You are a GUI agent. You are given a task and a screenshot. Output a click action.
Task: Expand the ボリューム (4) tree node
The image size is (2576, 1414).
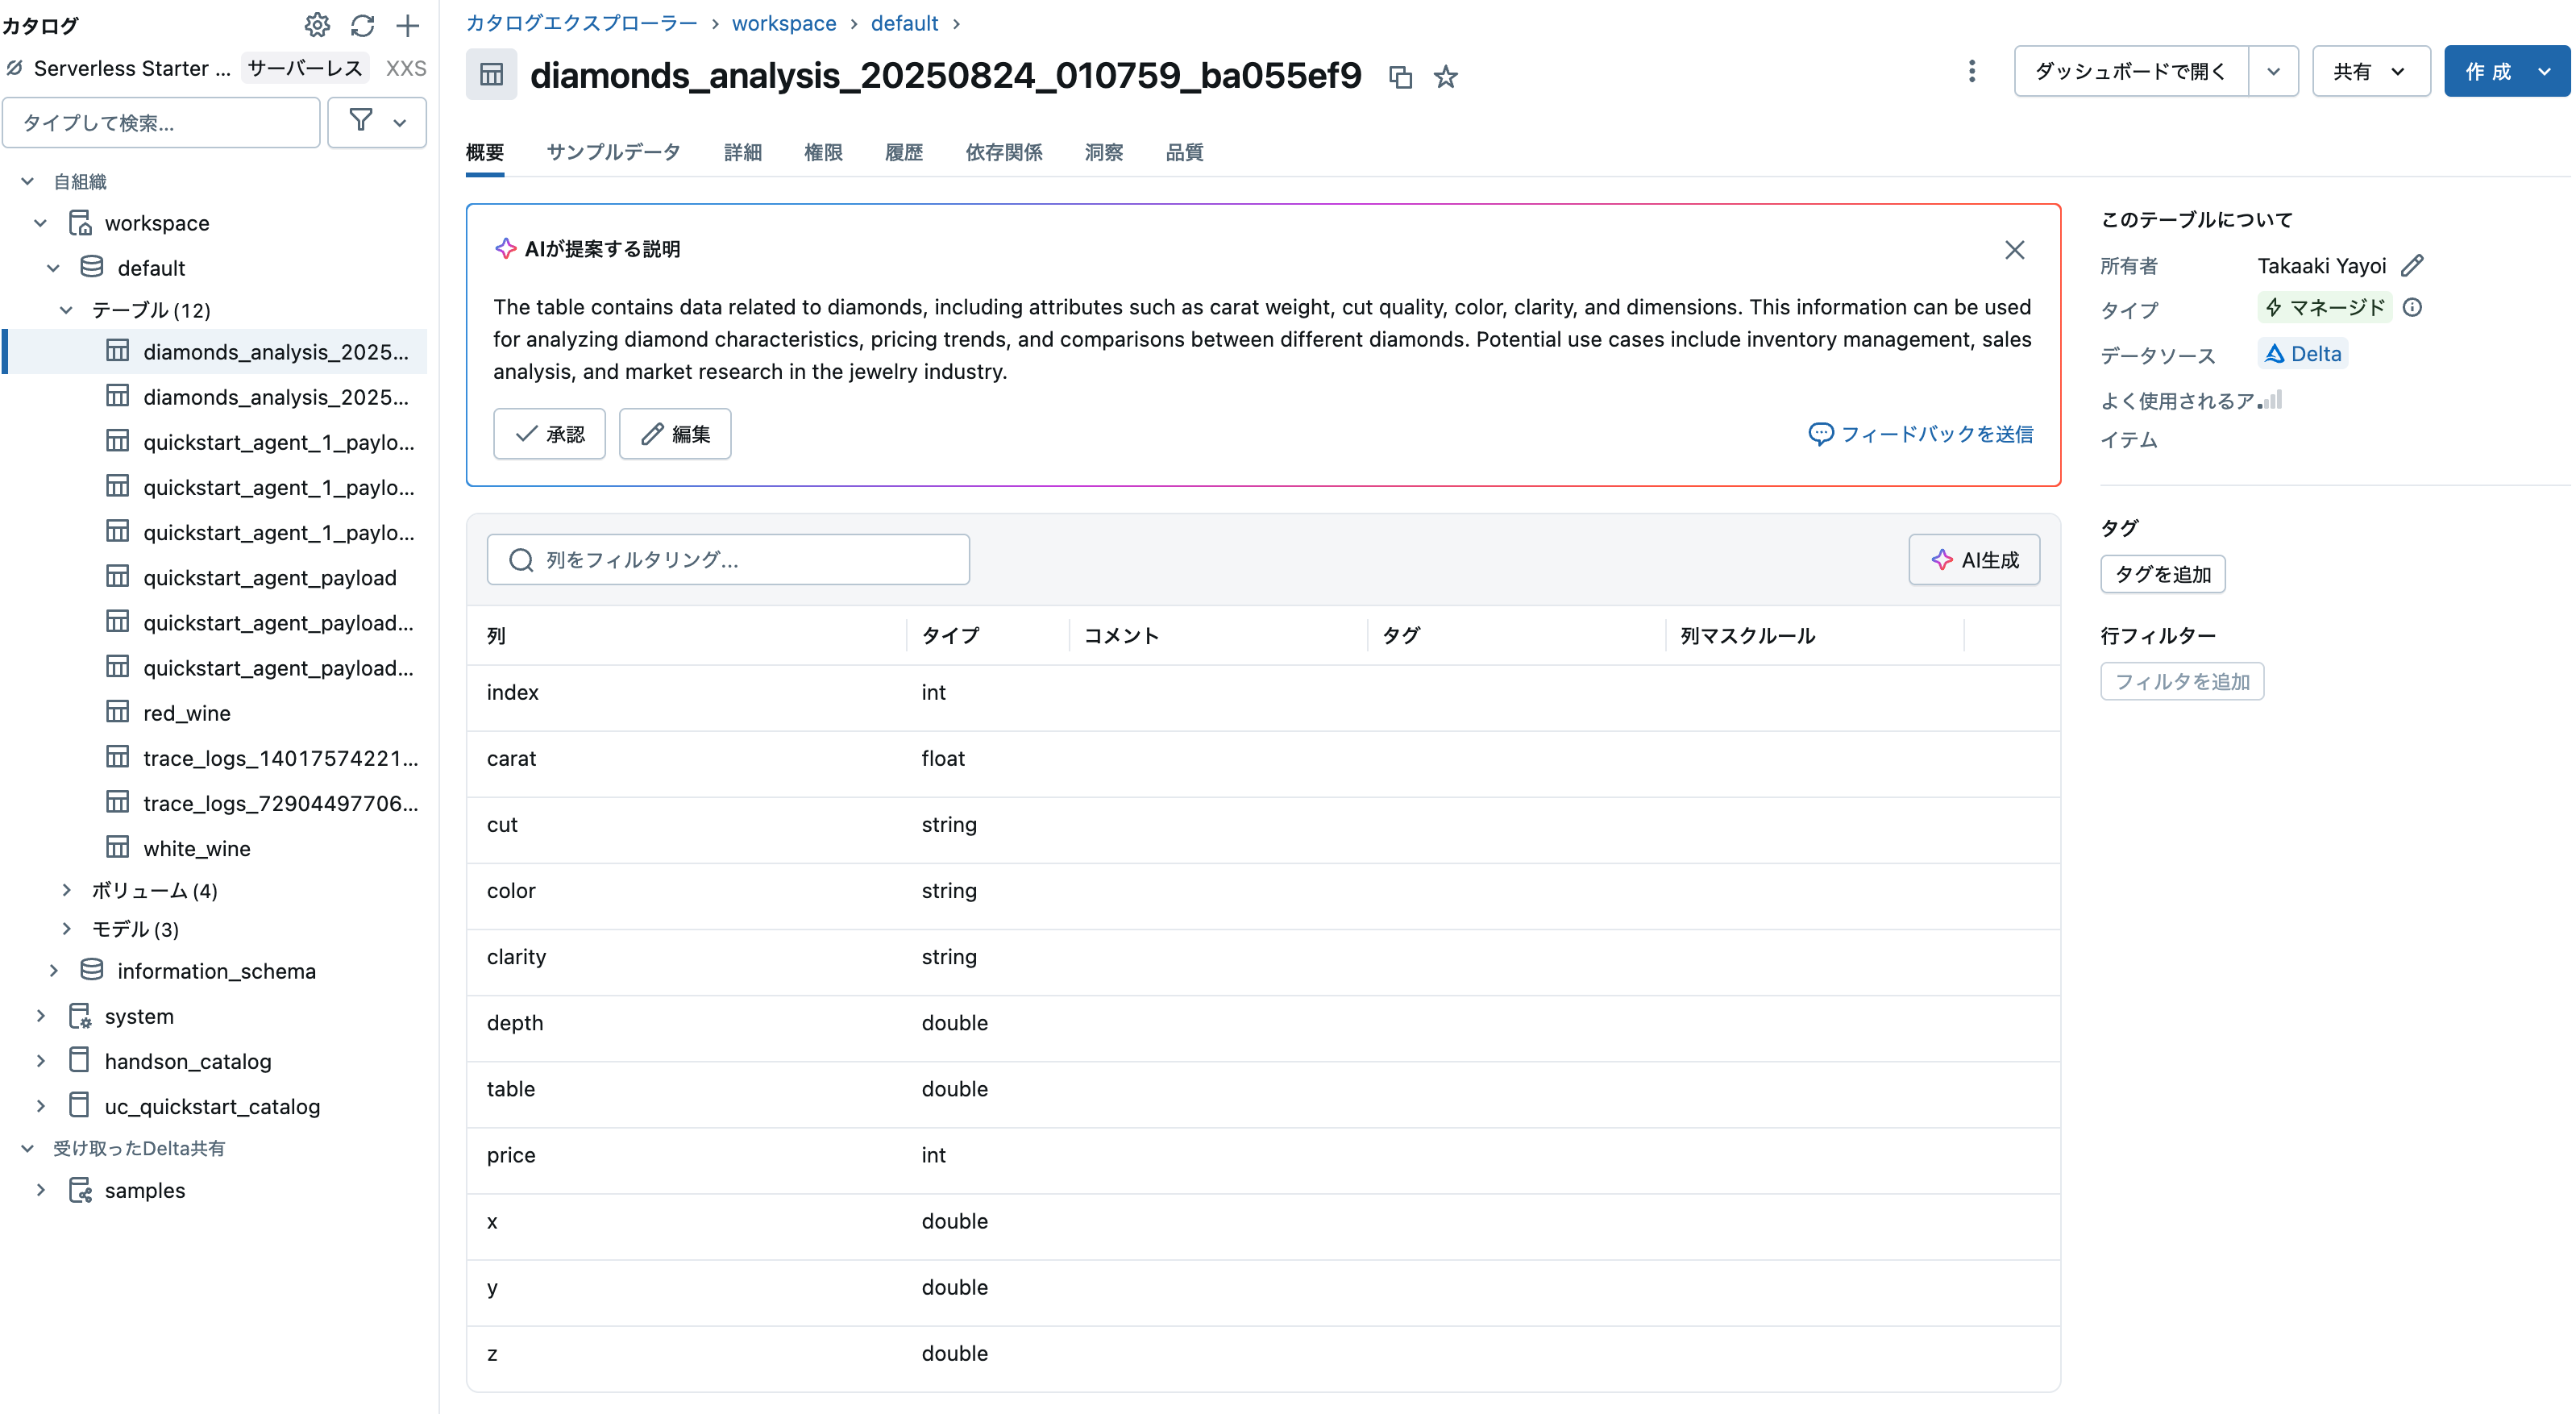click(x=66, y=889)
